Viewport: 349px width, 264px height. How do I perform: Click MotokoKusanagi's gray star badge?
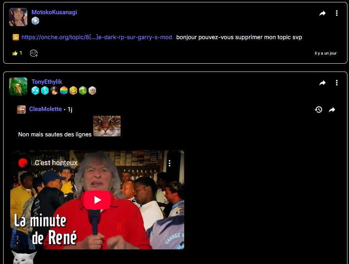(36, 21)
